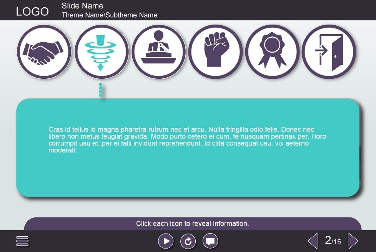Click the 'Click each icon to reveal information' bar
This screenshot has width=376, height=252.
coord(192,224)
